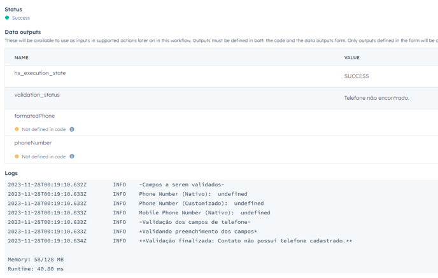Select the hs_execution_state output name
This screenshot has width=438, height=278.
click(40, 73)
